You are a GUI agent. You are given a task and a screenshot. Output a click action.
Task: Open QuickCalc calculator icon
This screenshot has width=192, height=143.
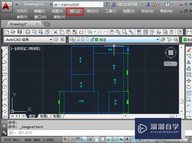click(172, 32)
